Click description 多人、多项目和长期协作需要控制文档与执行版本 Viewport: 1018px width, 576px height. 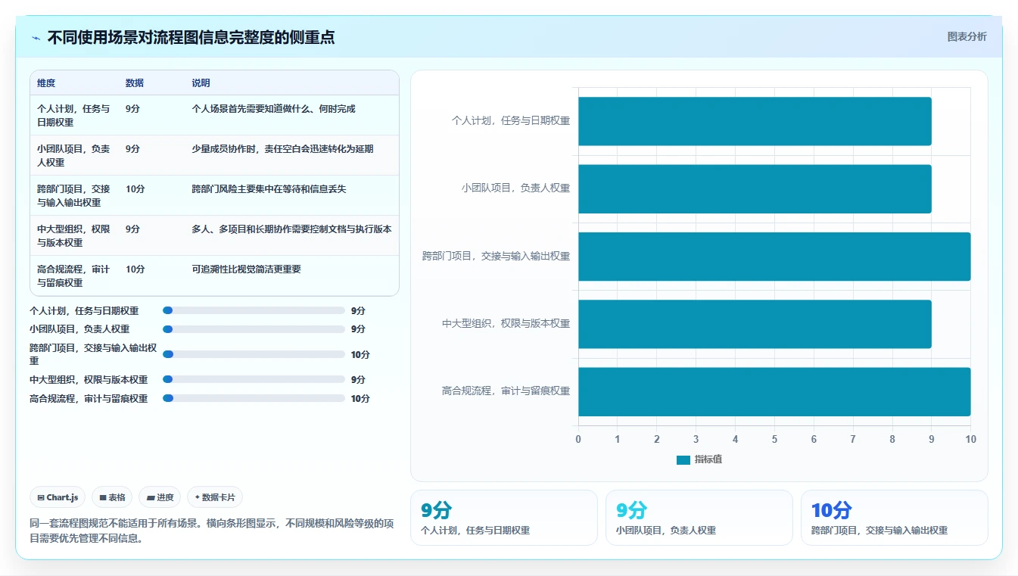(291, 229)
